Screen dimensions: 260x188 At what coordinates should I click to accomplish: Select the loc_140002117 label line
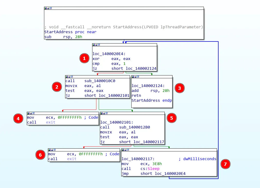pos(138,159)
